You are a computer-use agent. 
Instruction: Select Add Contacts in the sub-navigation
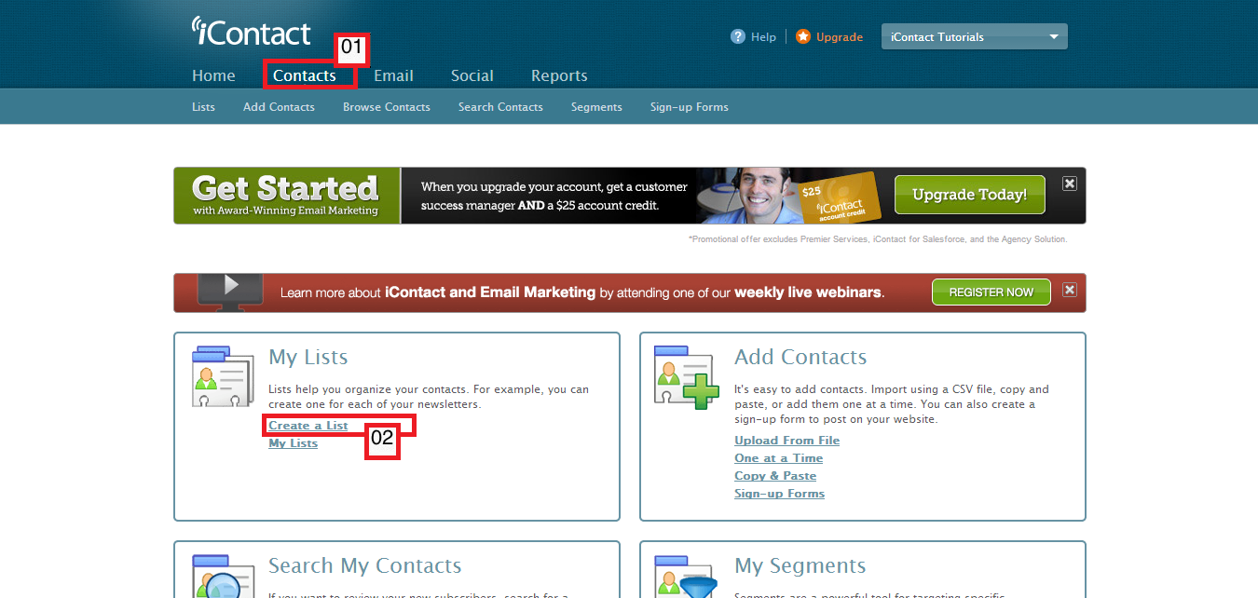point(279,107)
